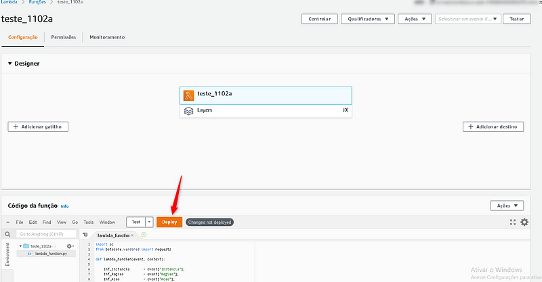This screenshot has width=542, height=282.
Task: Open the Test button dropdown arrow
Action: pos(149,222)
